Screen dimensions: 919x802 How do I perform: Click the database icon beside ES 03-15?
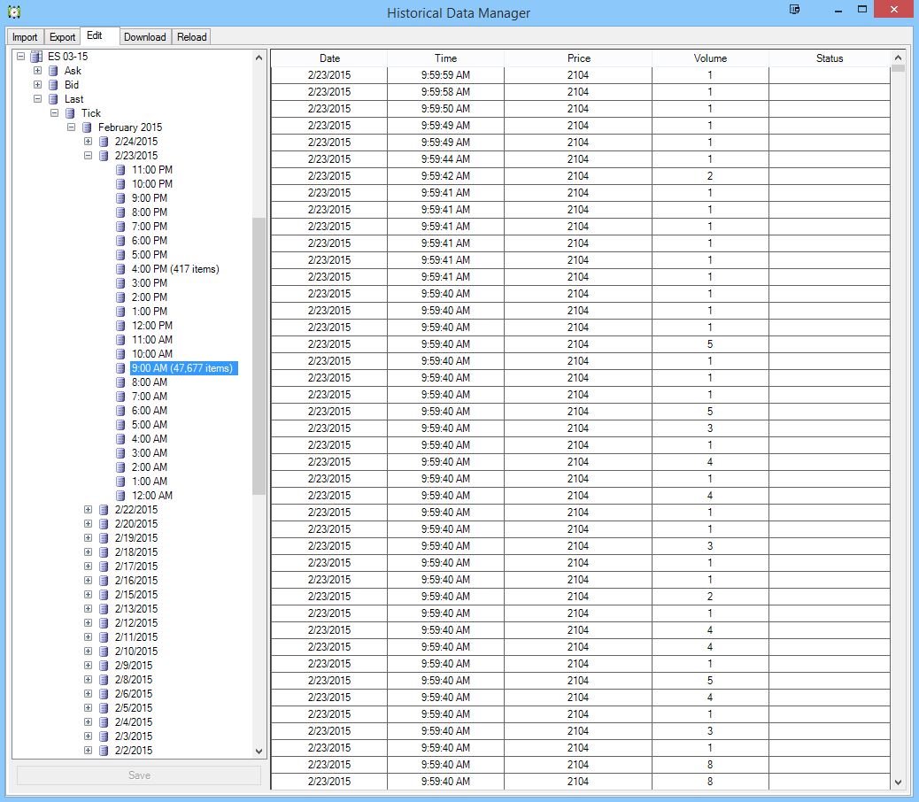point(36,57)
